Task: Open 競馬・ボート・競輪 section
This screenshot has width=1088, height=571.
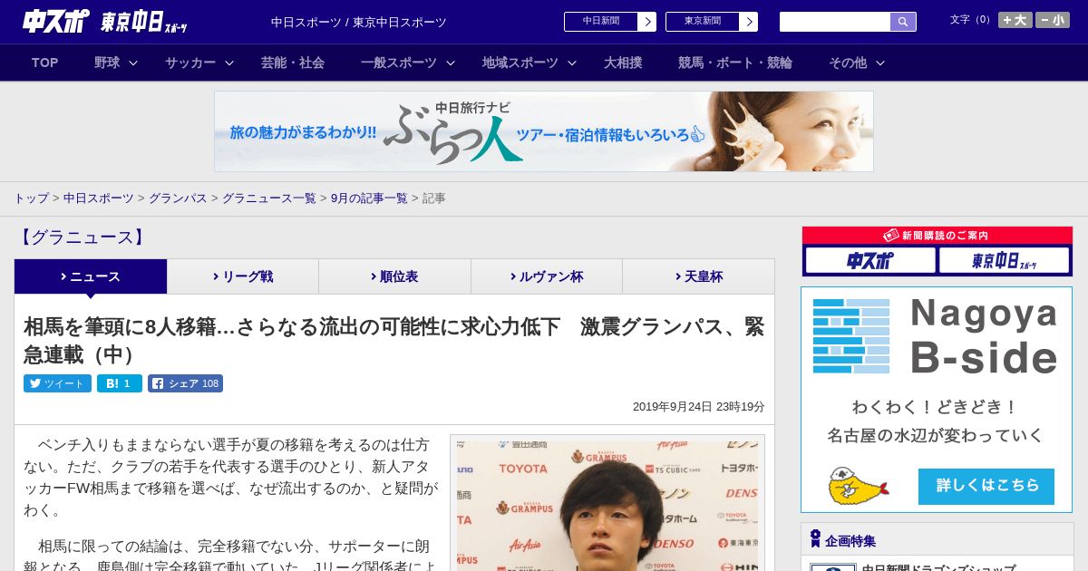Action: pyautogui.click(x=735, y=63)
